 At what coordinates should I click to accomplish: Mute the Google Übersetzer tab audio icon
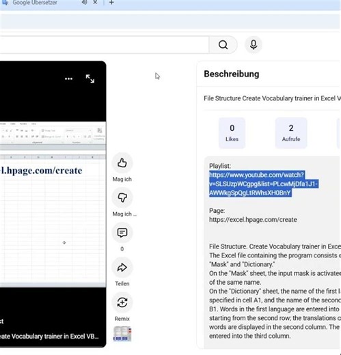tap(84, 2)
